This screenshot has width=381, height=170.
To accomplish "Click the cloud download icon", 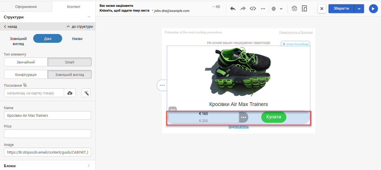I will click(x=70, y=93).
